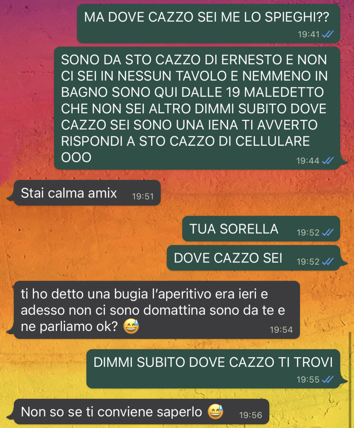Select the 'ti ho detto una bugia' message
This screenshot has height=428, width=354.
click(157, 310)
